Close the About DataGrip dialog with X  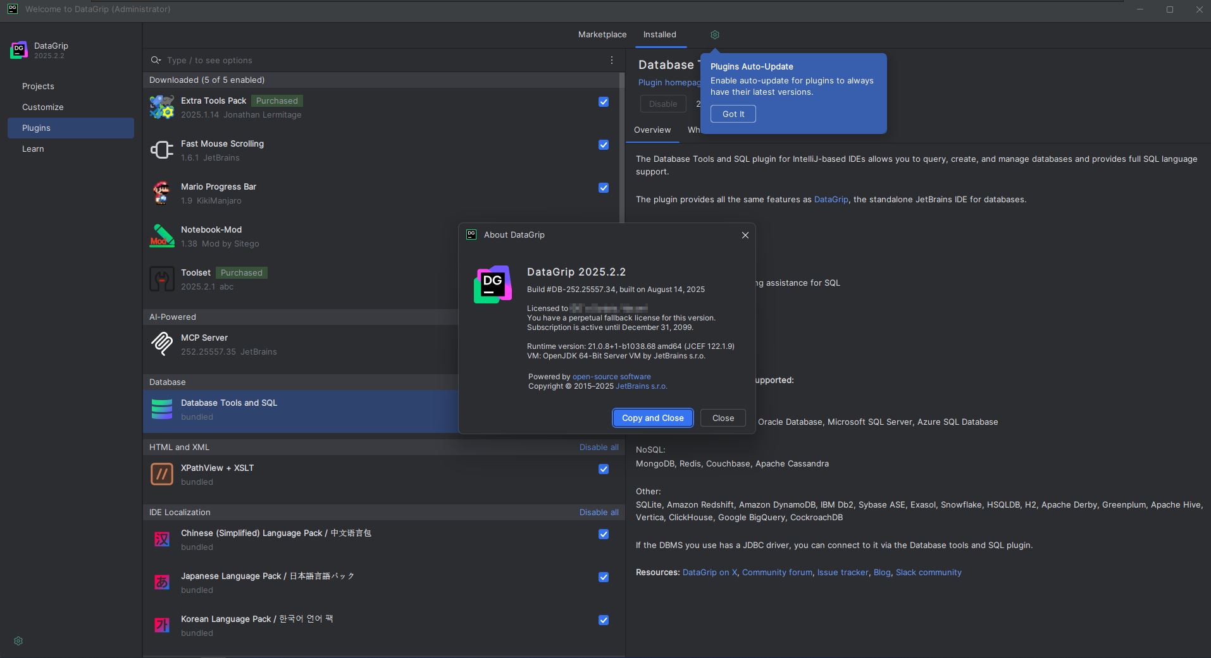tap(745, 235)
